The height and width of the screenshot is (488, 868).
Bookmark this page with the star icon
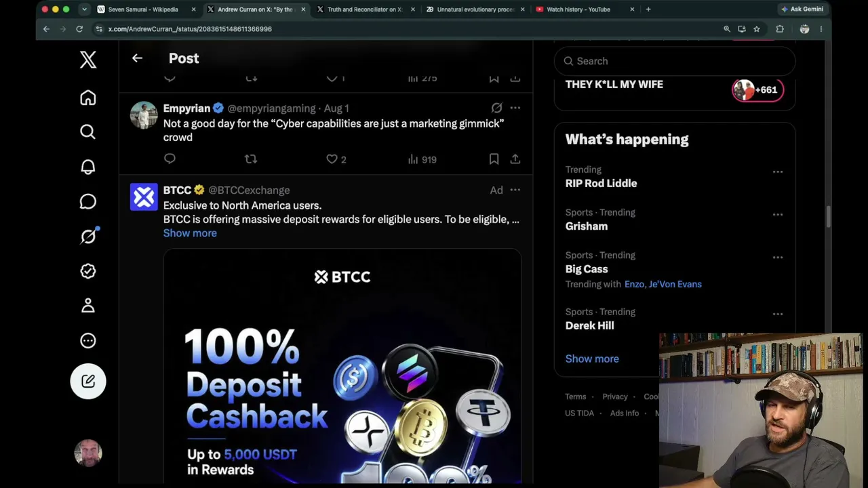(x=757, y=29)
